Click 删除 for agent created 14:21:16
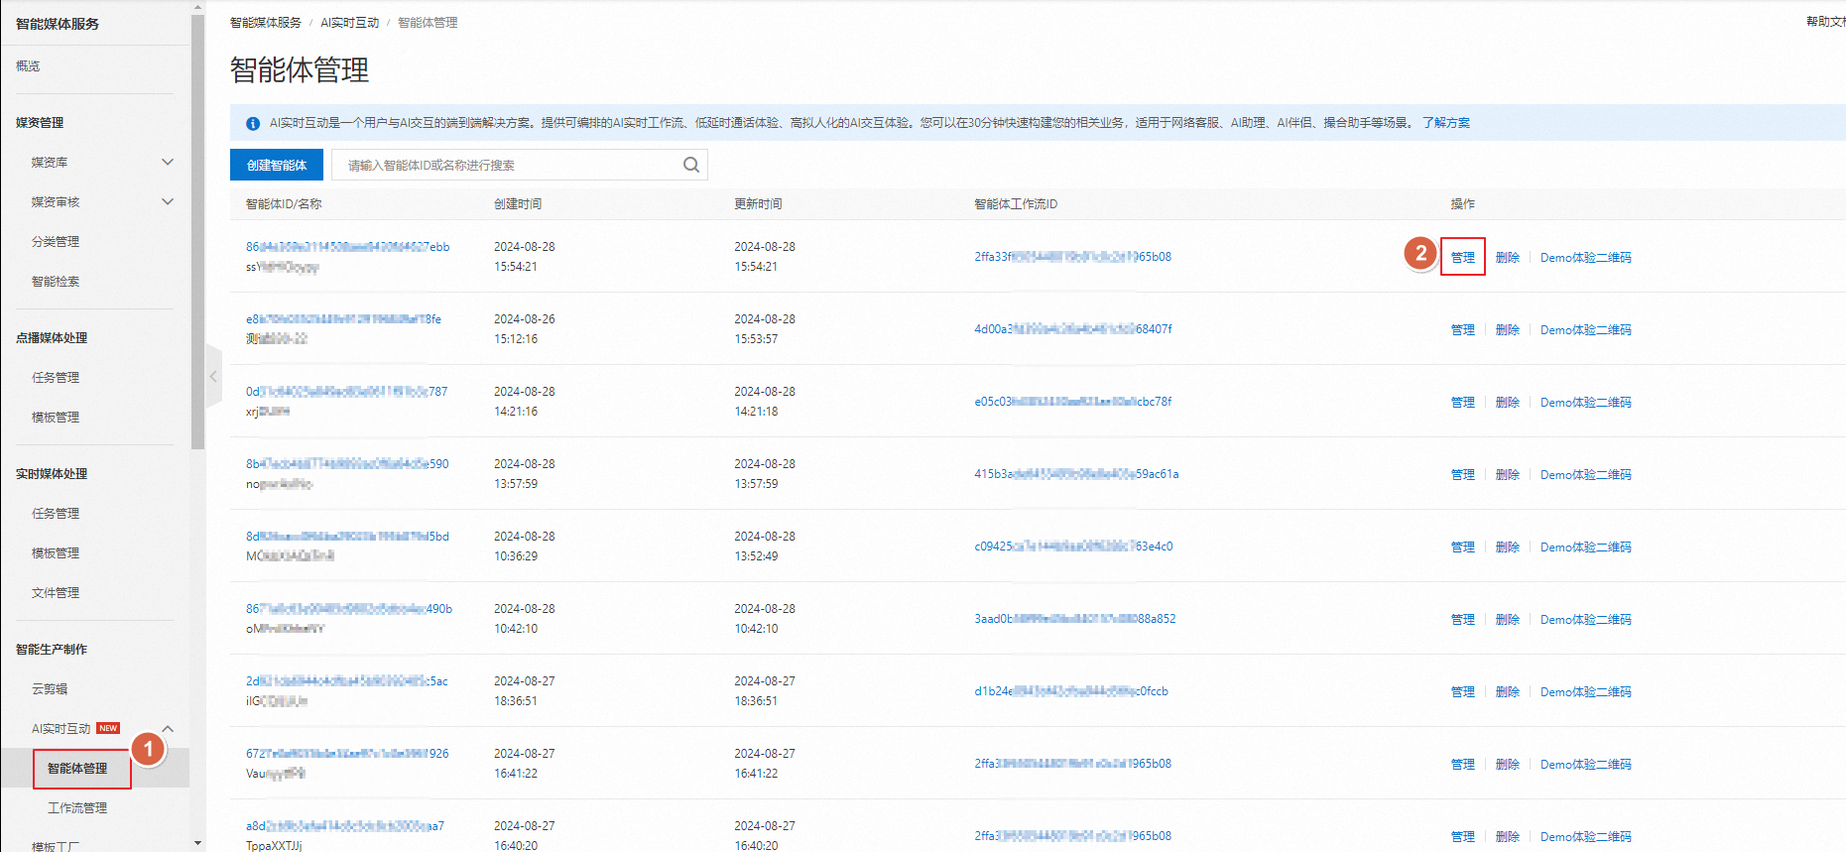1846x852 pixels. coord(1508,402)
